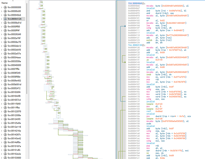Click the function icon beside fcn.00029249

tap(5, 34)
